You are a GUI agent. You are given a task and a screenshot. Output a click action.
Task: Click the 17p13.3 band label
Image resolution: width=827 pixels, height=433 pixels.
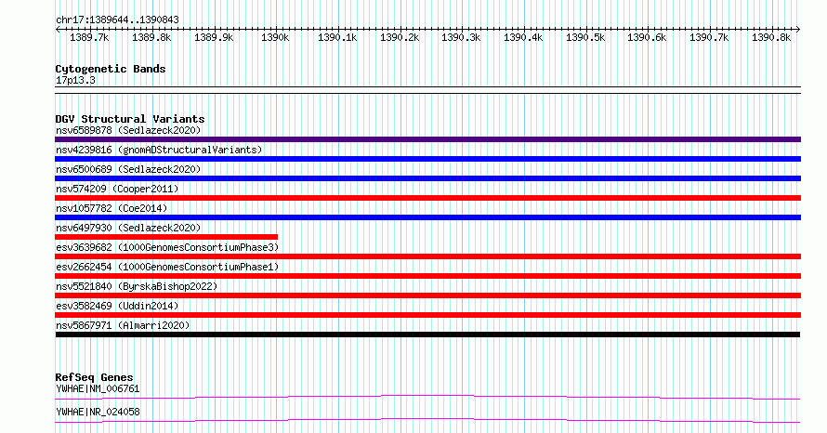click(x=75, y=80)
